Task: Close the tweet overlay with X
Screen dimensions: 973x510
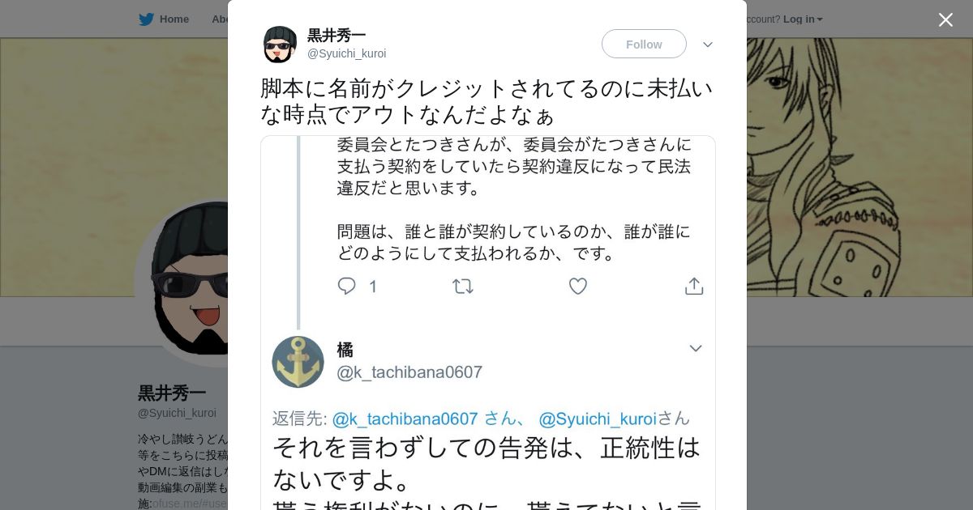Action: [945, 20]
